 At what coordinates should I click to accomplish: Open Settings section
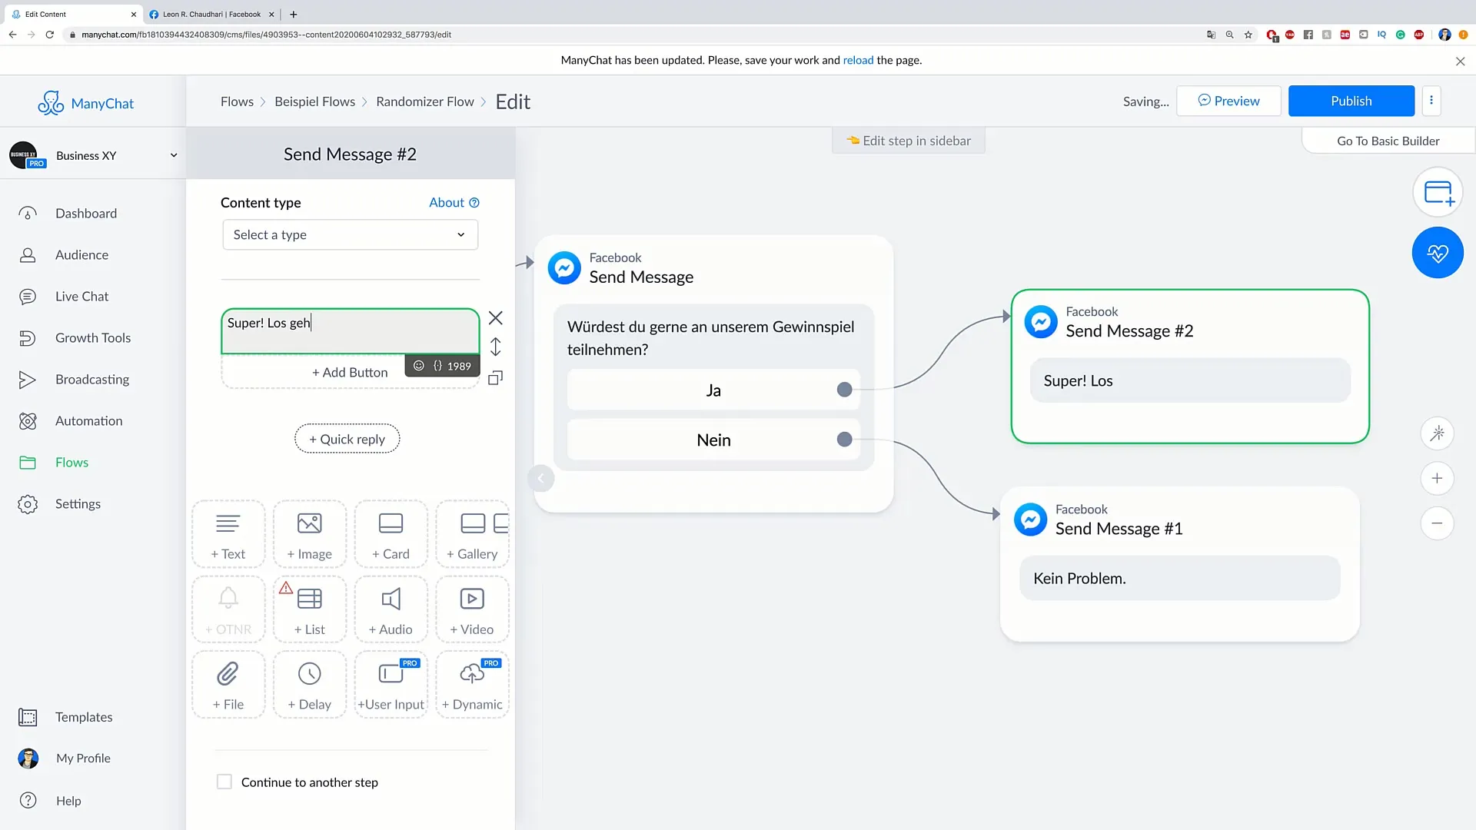pos(78,503)
